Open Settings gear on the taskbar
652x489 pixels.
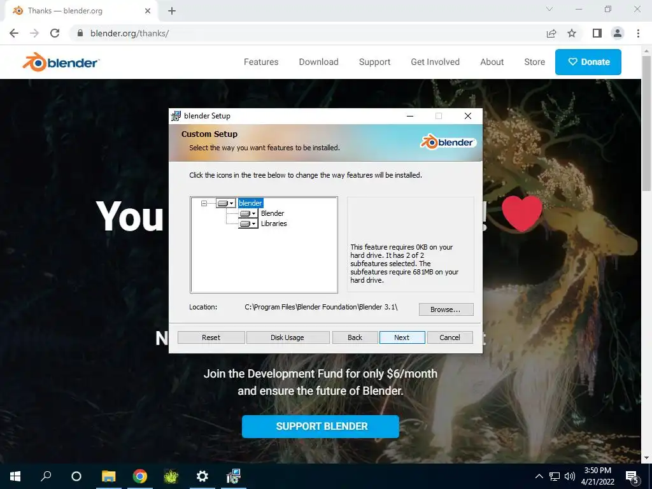tap(202, 476)
